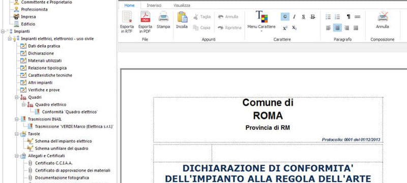
Task: Print using the Stampa button
Action: [x=163, y=20]
